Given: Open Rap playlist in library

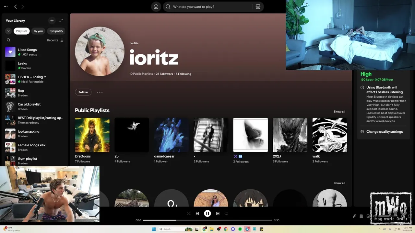Looking at the screenshot, I should 35,93.
